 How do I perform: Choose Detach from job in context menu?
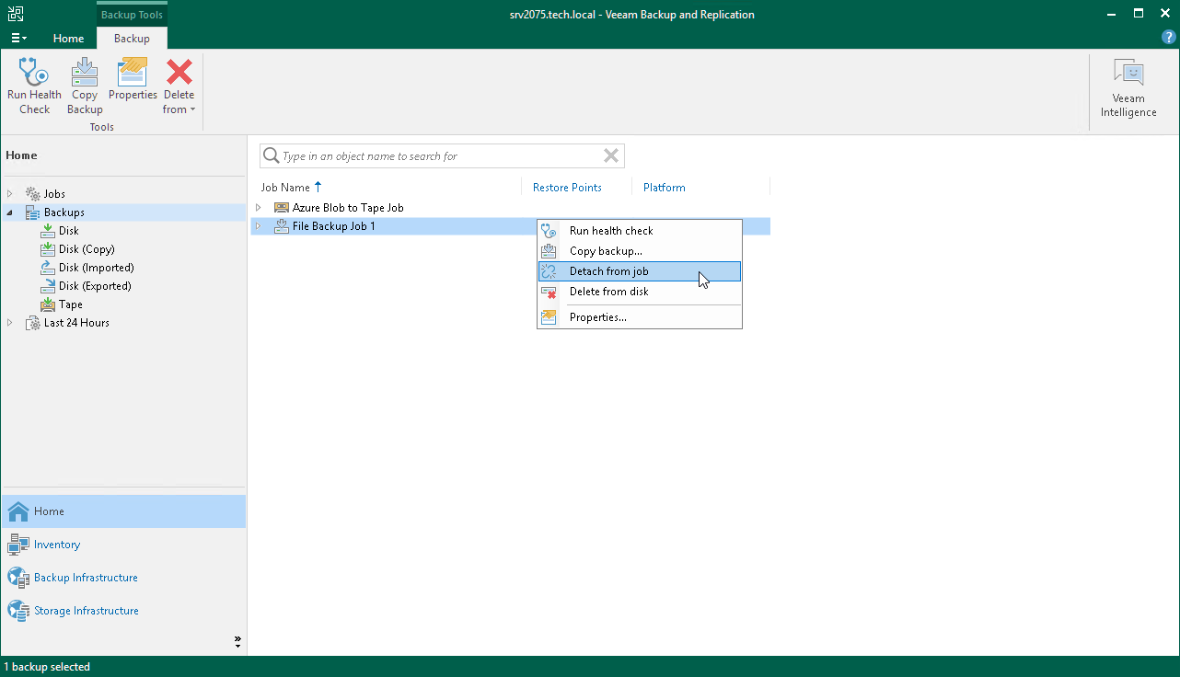point(609,271)
